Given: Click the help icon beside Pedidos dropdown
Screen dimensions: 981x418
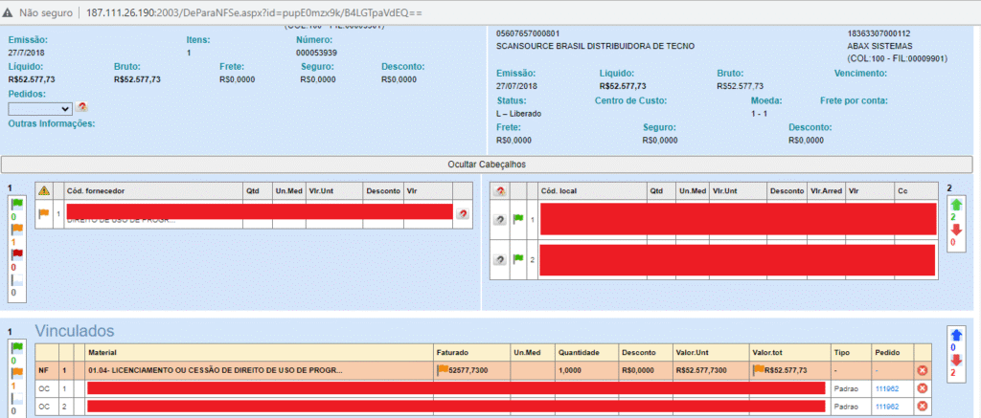Looking at the screenshot, I should 82,108.
